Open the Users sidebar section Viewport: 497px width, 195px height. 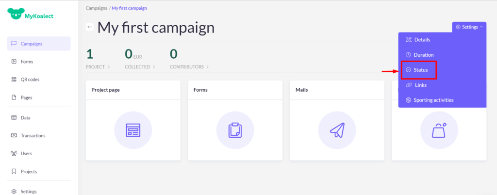pos(26,153)
